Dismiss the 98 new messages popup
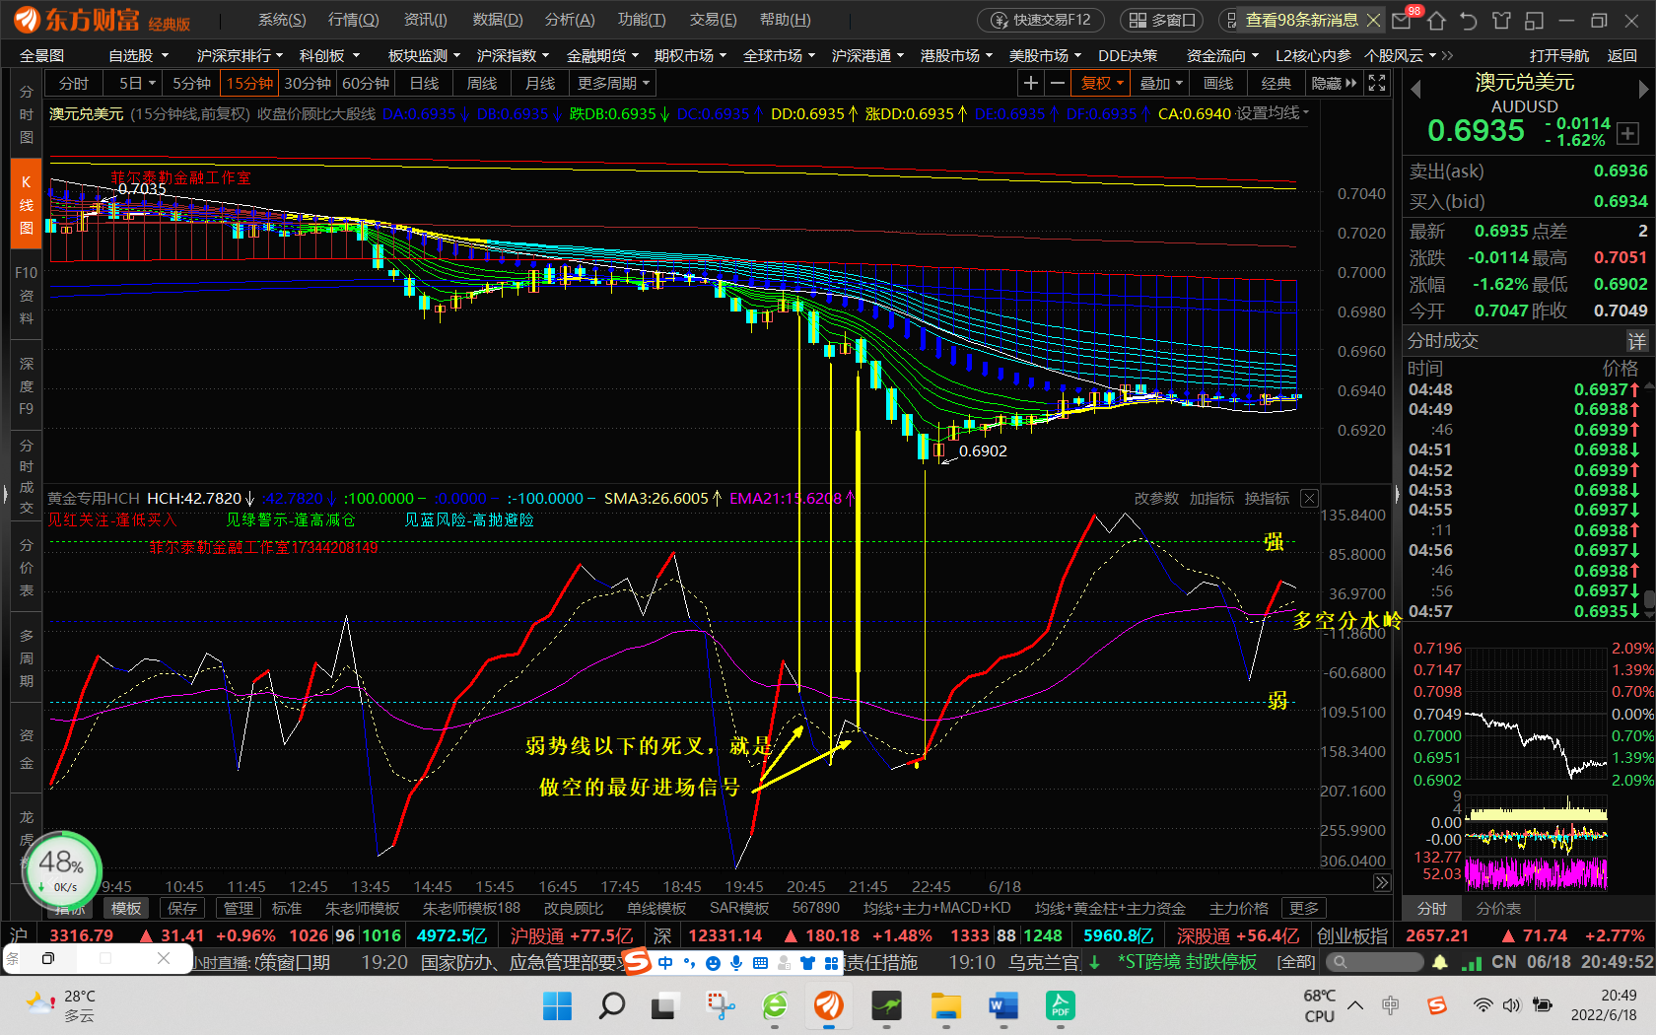Viewport: 1656px width, 1035px height. (x=1373, y=21)
